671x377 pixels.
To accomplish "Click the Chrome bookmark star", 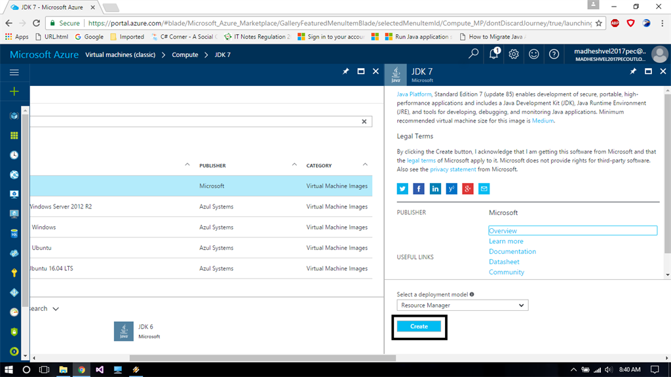I will coord(599,23).
